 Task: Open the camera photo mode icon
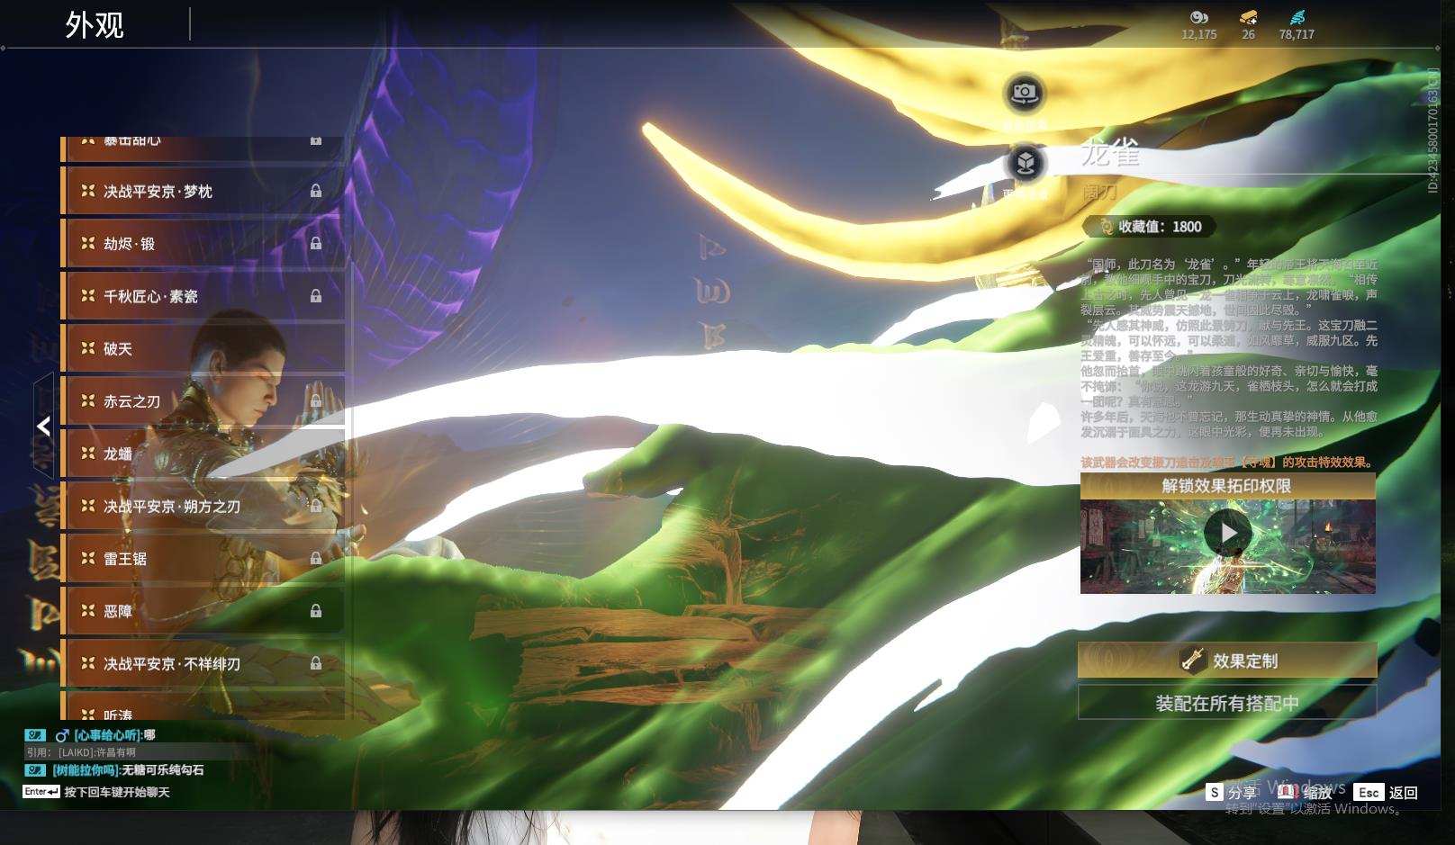click(1024, 93)
